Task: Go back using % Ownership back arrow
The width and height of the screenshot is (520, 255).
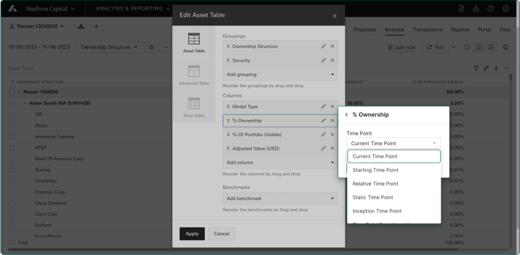Action: pyautogui.click(x=346, y=115)
